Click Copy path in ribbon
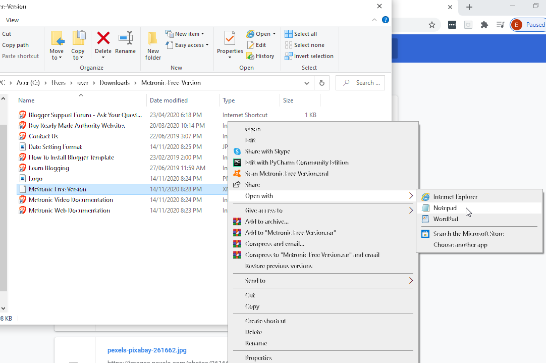546x363 pixels. 15,45
